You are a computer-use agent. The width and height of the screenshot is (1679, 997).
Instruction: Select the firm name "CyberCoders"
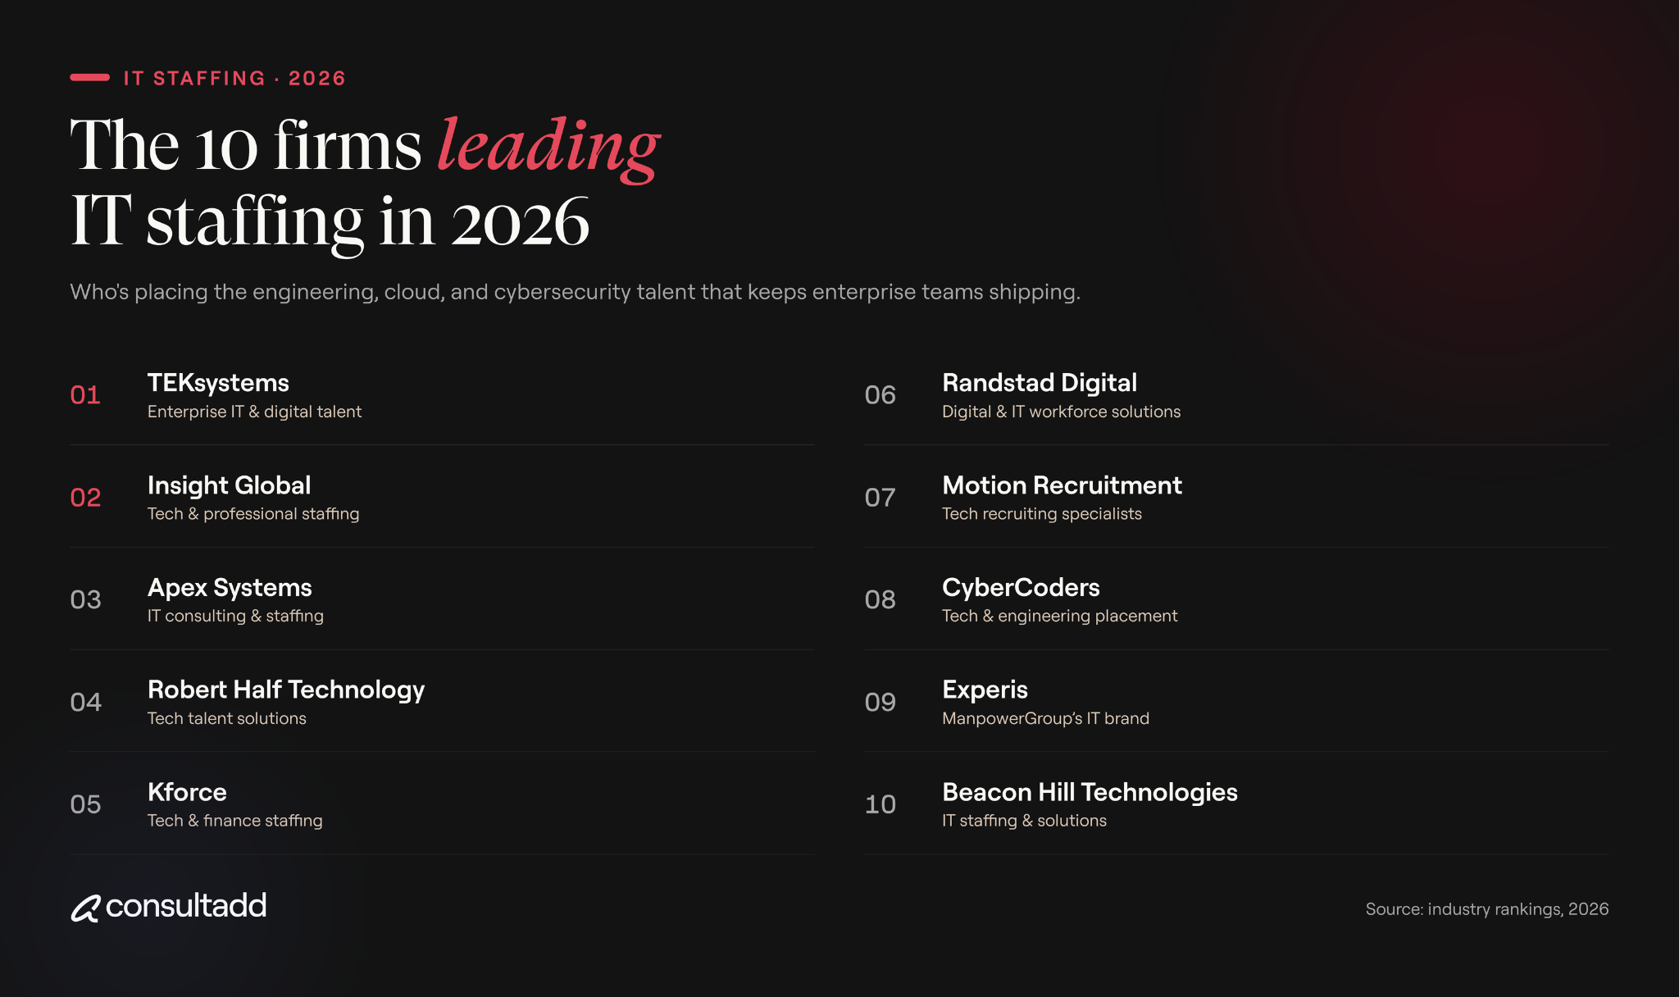pyautogui.click(x=1021, y=588)
